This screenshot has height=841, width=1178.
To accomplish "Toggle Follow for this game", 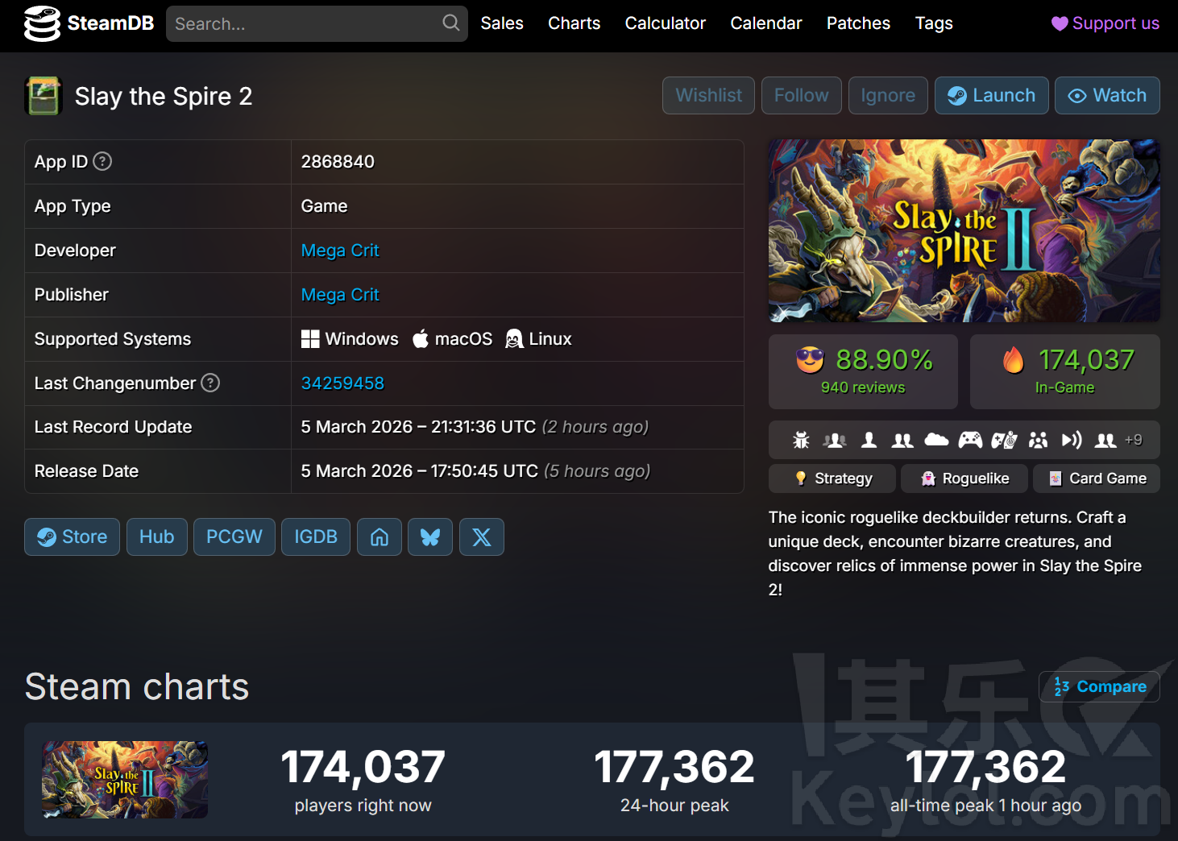I will pyautogui.click(x=801, y=96).
